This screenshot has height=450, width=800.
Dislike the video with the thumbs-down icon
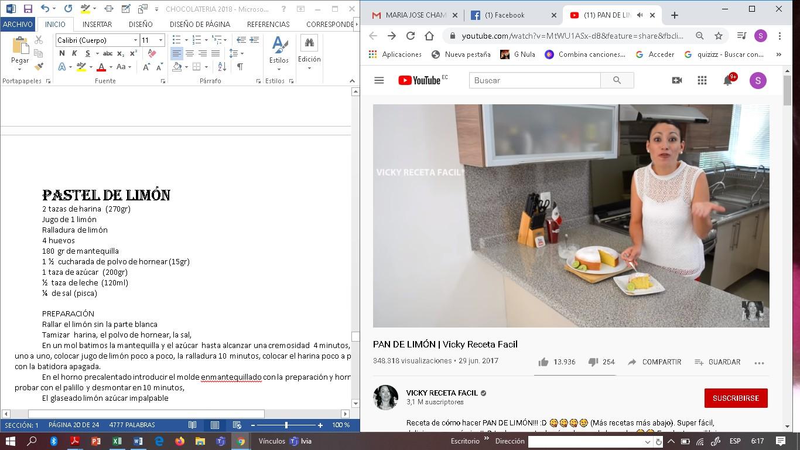(x=593, y=362)
